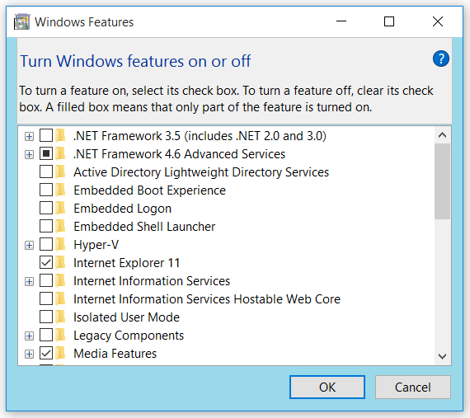This screenshot has width=470, height=418.
Task: Select the Internet Explorer 11 label
Action: (x=126, y=263)
